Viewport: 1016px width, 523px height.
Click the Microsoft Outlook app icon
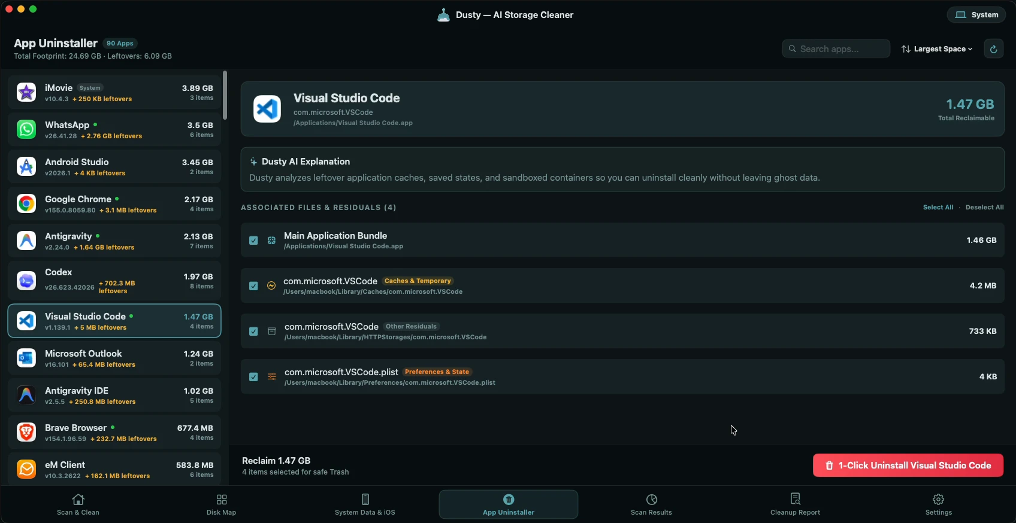[x=26, y=358]
